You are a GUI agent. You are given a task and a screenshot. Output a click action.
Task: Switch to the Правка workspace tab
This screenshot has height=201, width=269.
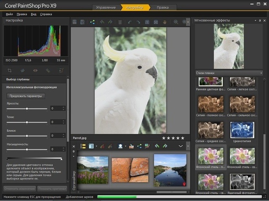point(164,8)
